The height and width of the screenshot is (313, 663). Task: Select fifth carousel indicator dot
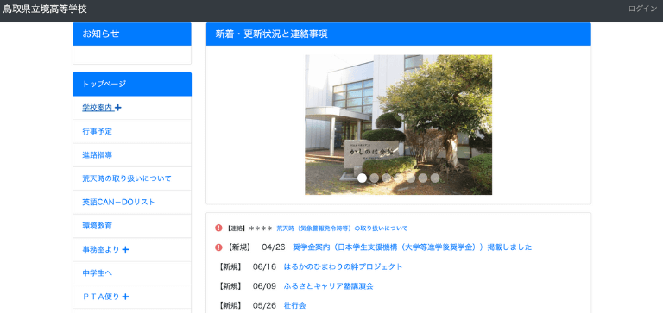(x=411, y=178)
